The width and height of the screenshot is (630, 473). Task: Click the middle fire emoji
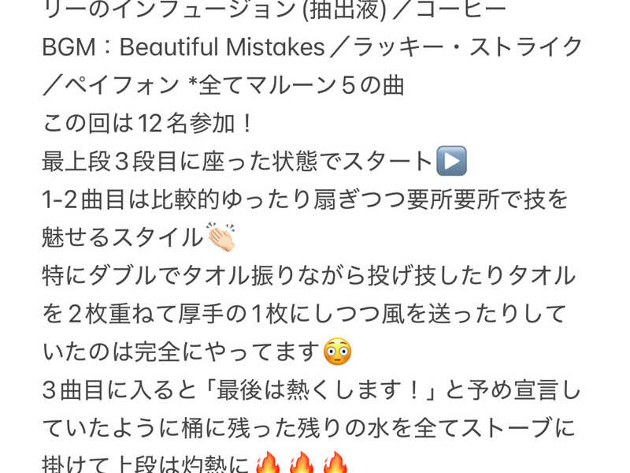[302, 463]
